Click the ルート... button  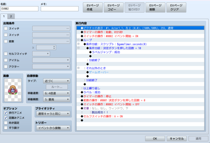coord(57,87)
